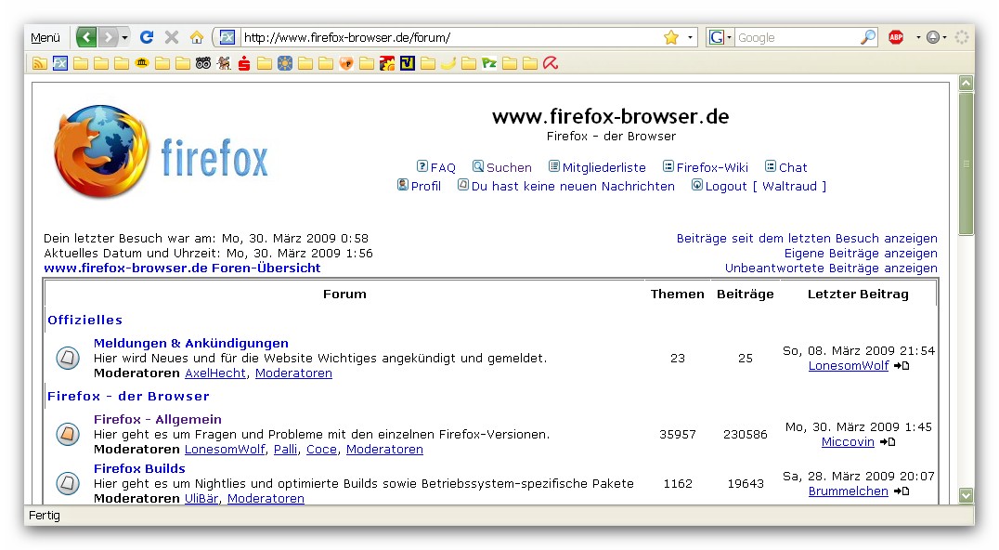Reload the page with the blue refresh icon
This screenshot has width=999, height=550.
[x=147, y=37]
